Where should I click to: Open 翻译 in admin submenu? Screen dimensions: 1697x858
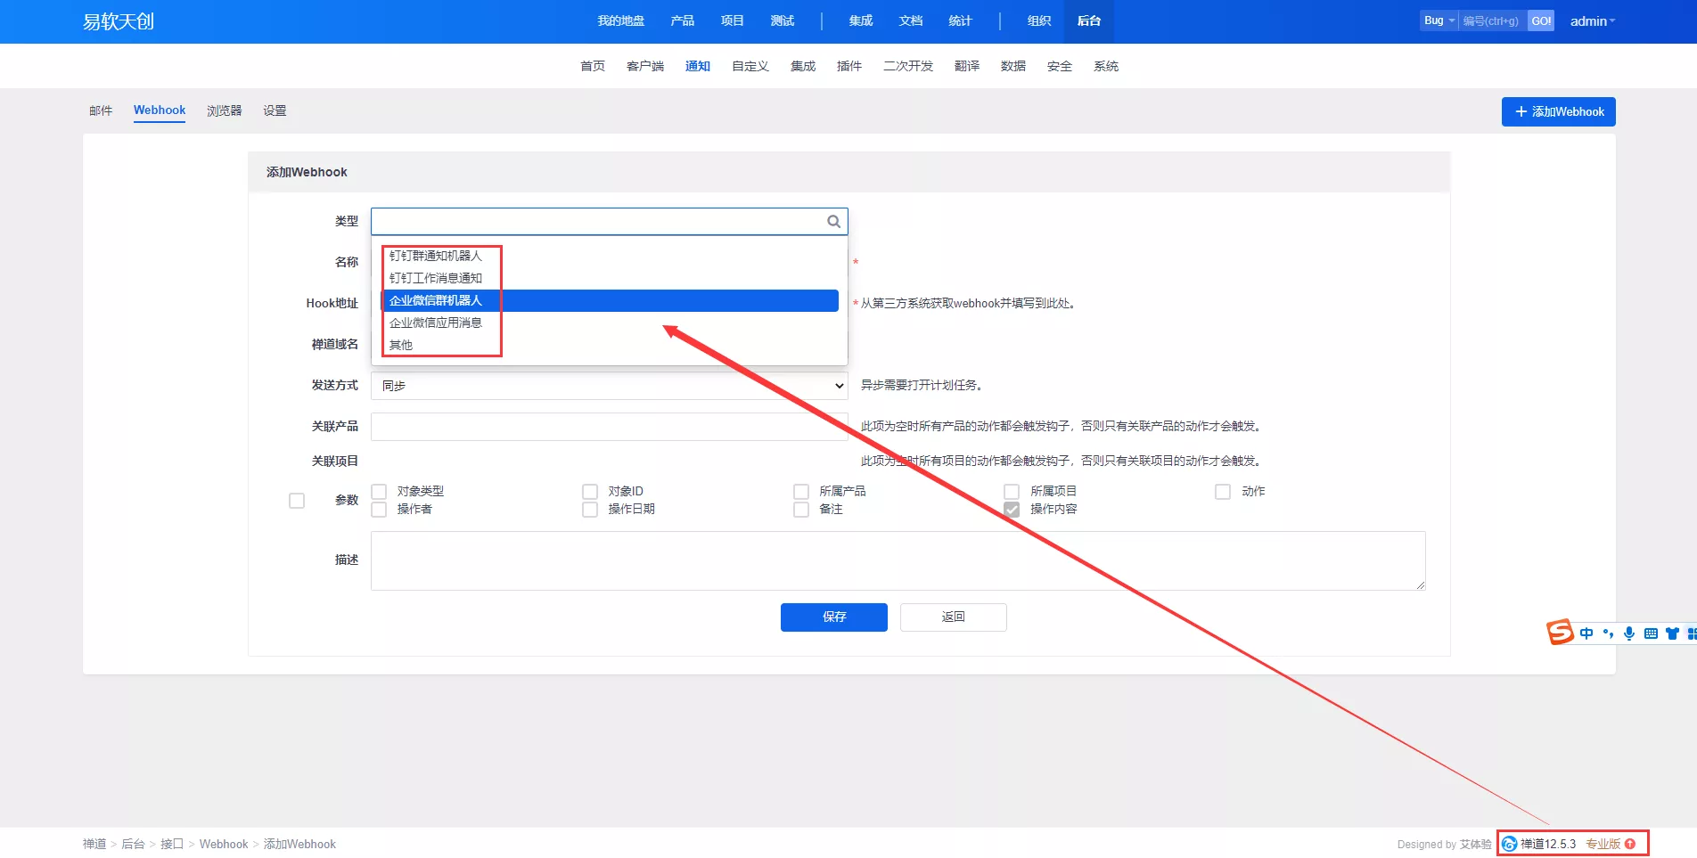[967, 66]
